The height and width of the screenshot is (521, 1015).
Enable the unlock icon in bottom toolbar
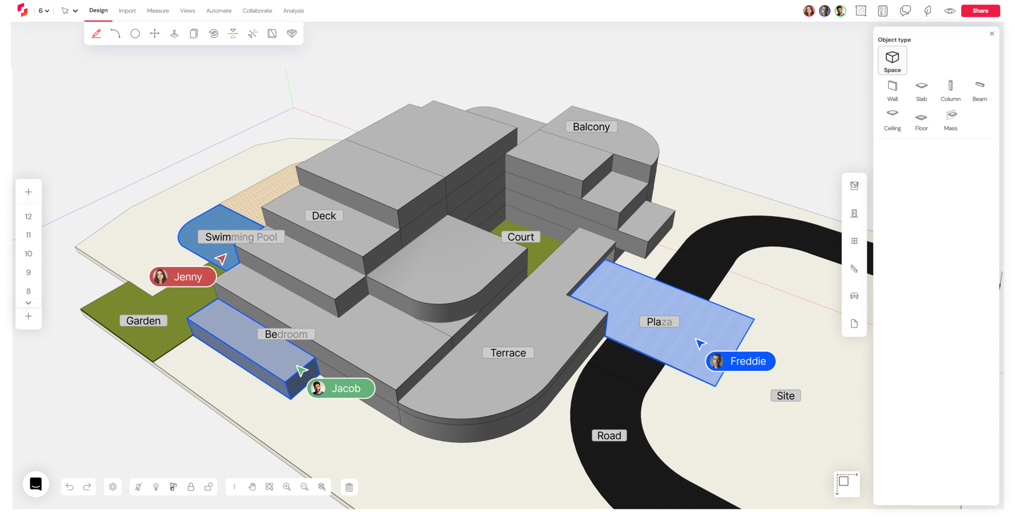pos(208,487)
